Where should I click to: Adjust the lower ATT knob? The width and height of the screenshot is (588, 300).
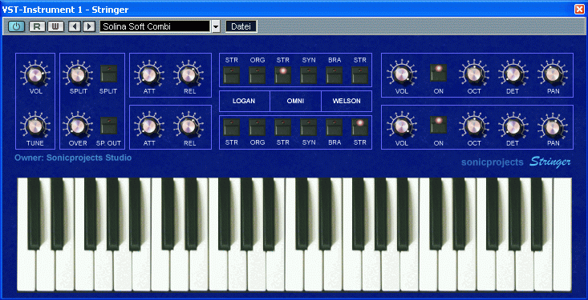tap(148, 127)
